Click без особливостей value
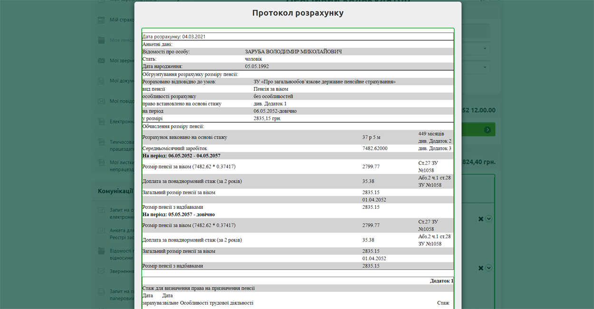 tap(273, 96)
